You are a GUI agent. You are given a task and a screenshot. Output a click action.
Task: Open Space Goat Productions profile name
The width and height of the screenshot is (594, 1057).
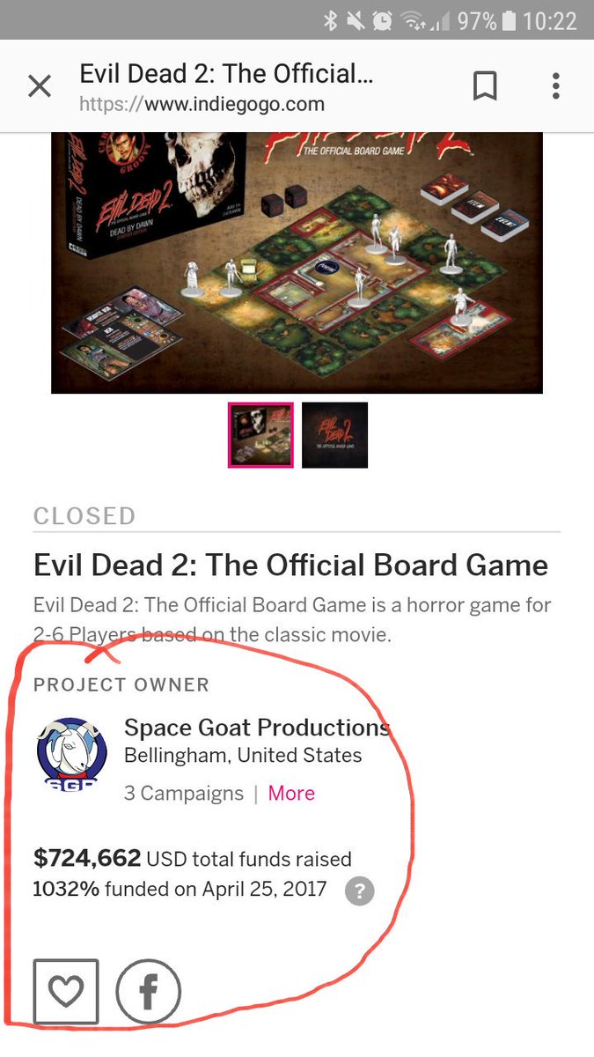coord(256,728)
